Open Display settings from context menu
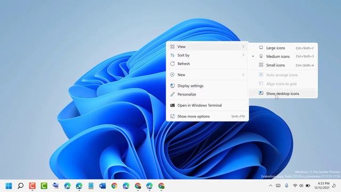 click(207, 86)
